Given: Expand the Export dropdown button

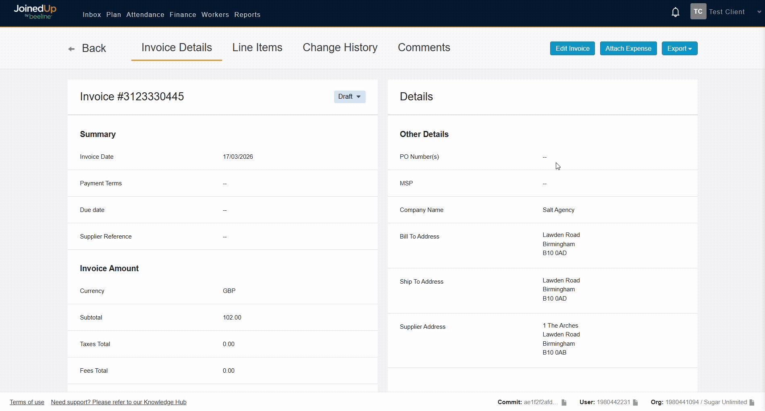Looking at the screenshot, I should coord(679,48).
